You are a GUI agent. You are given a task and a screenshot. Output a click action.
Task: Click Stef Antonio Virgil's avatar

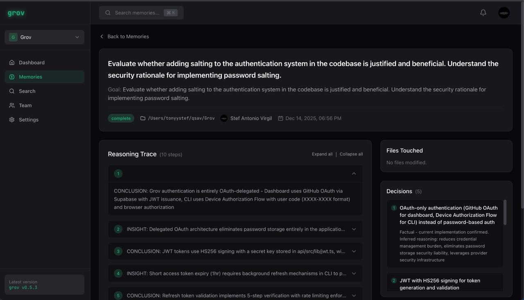(x=224, y=118)
